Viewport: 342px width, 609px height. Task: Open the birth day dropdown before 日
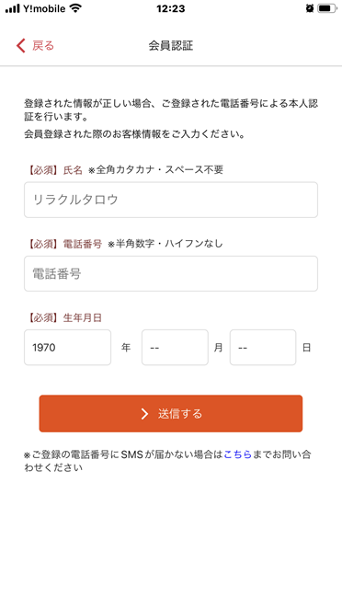click(263, 347)
